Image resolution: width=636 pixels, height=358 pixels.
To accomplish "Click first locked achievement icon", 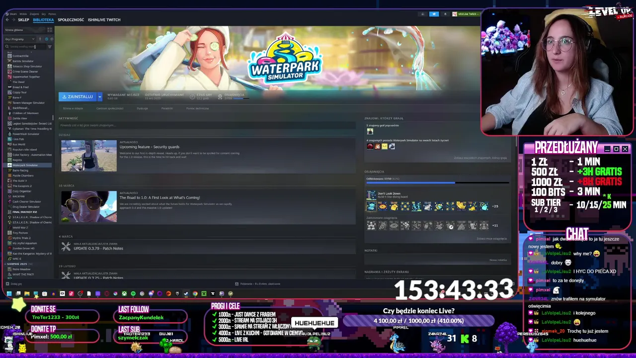I will [371, 226].
